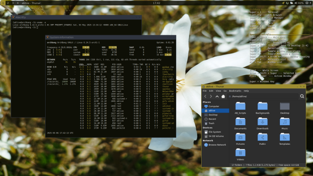Go forward in Thunar navigation
313x176 pixels.
tap(211, 96)
